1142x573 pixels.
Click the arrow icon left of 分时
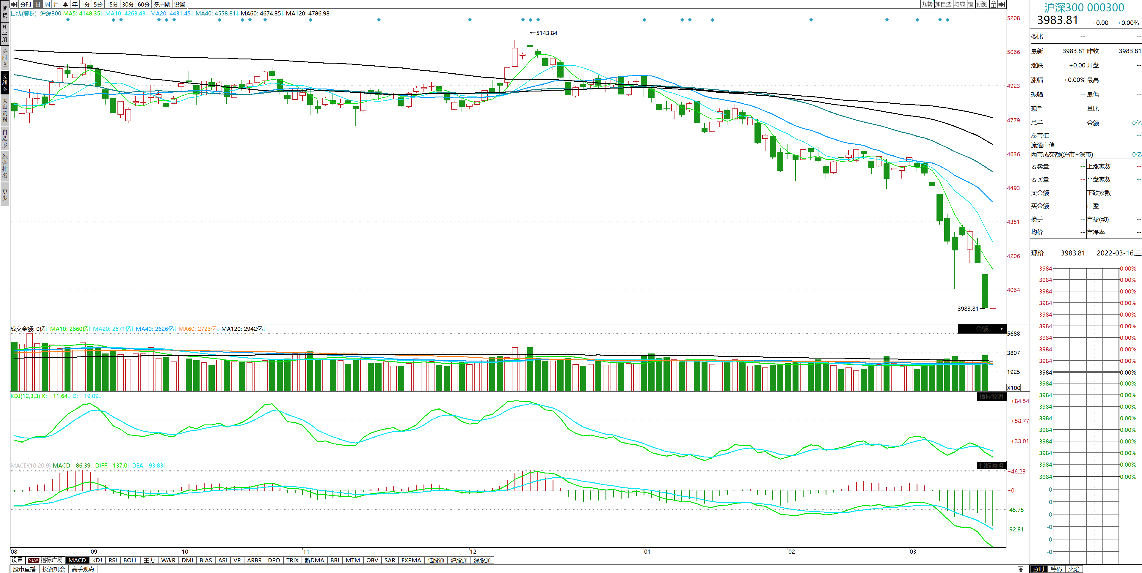coord(14,4)
